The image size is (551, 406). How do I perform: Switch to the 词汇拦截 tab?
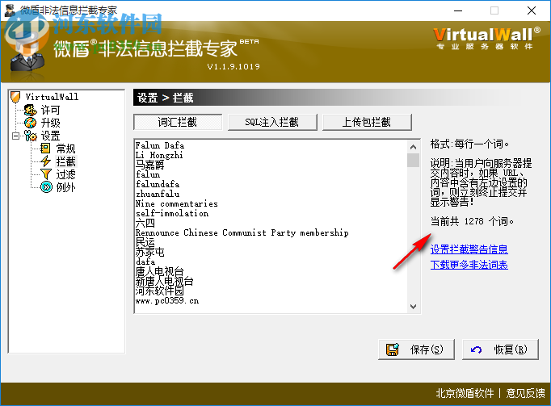click(178, 122)
